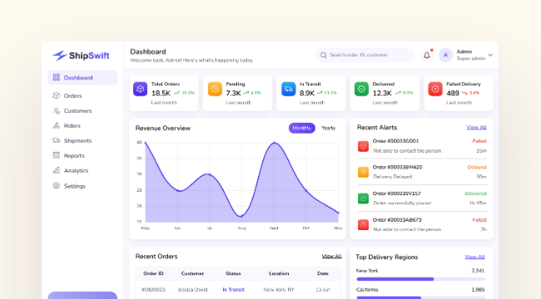Click the In Transit status of order Jessica David
Viewport: 541px width, 299px height.
click(x=233, y=289)
